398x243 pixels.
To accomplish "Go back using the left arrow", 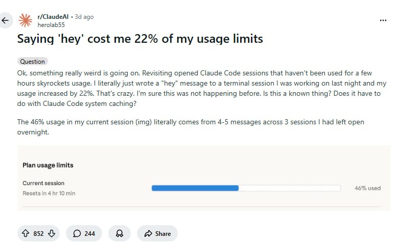I will tap(6, 20).
